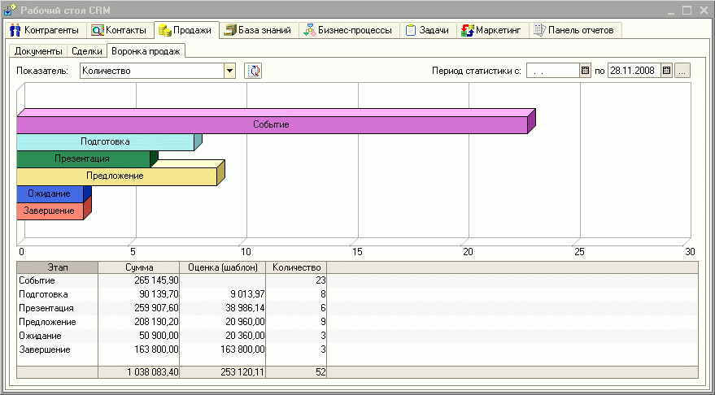Click the yellow Предложение funnel bar
The height and width of the screenshot is (395, 715).
point(116,176)
